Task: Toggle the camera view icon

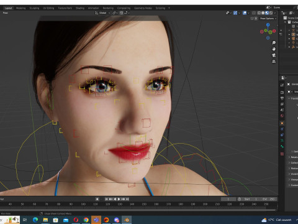Action: [x=274, y=55]
